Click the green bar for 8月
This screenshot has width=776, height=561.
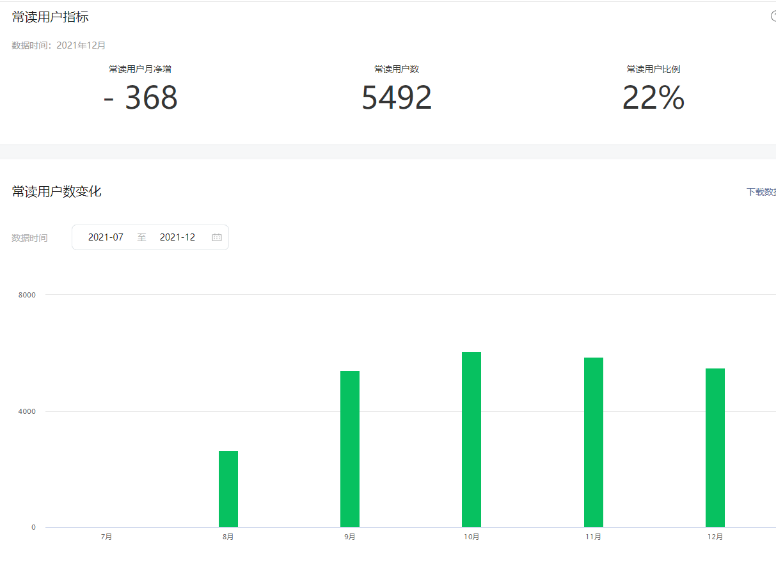coord(228,489)
